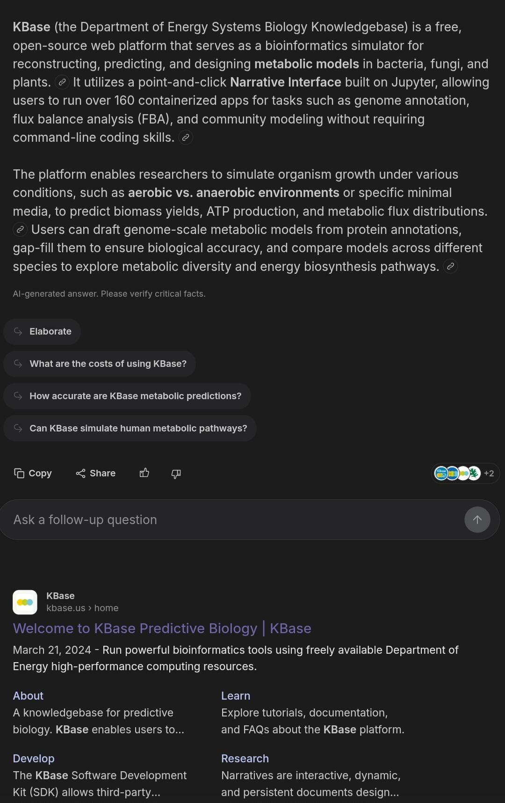Open the Learn sitelink
The width and height of the screenshot is (505, 803).
(236, 696)
